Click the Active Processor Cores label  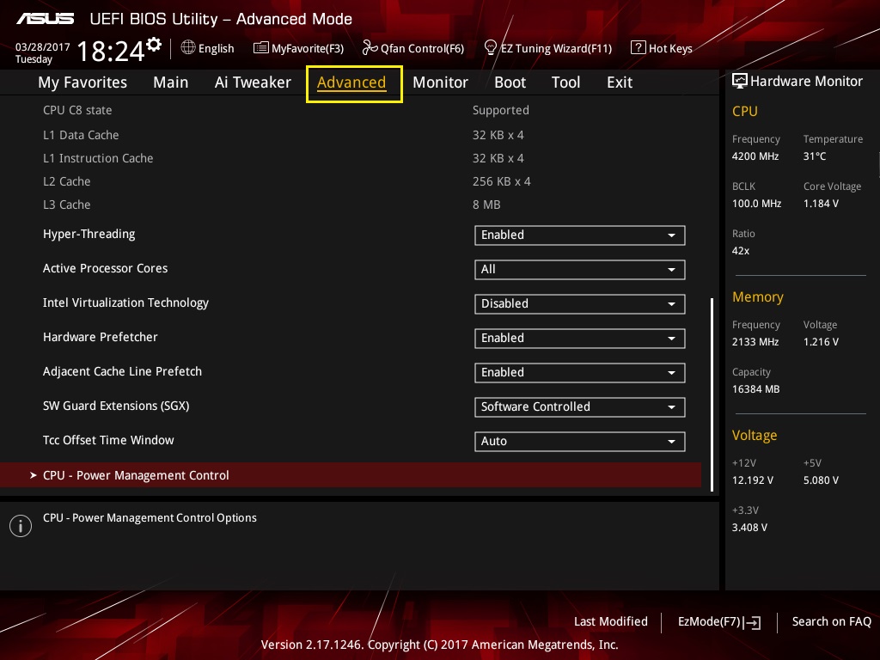coord(106,268)
